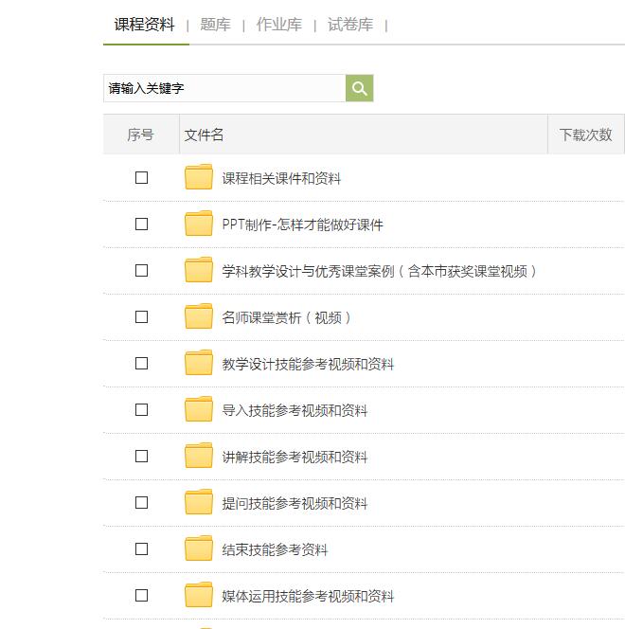Click folder icon next to 名师课堂赏析（视频）

point(199,316)
